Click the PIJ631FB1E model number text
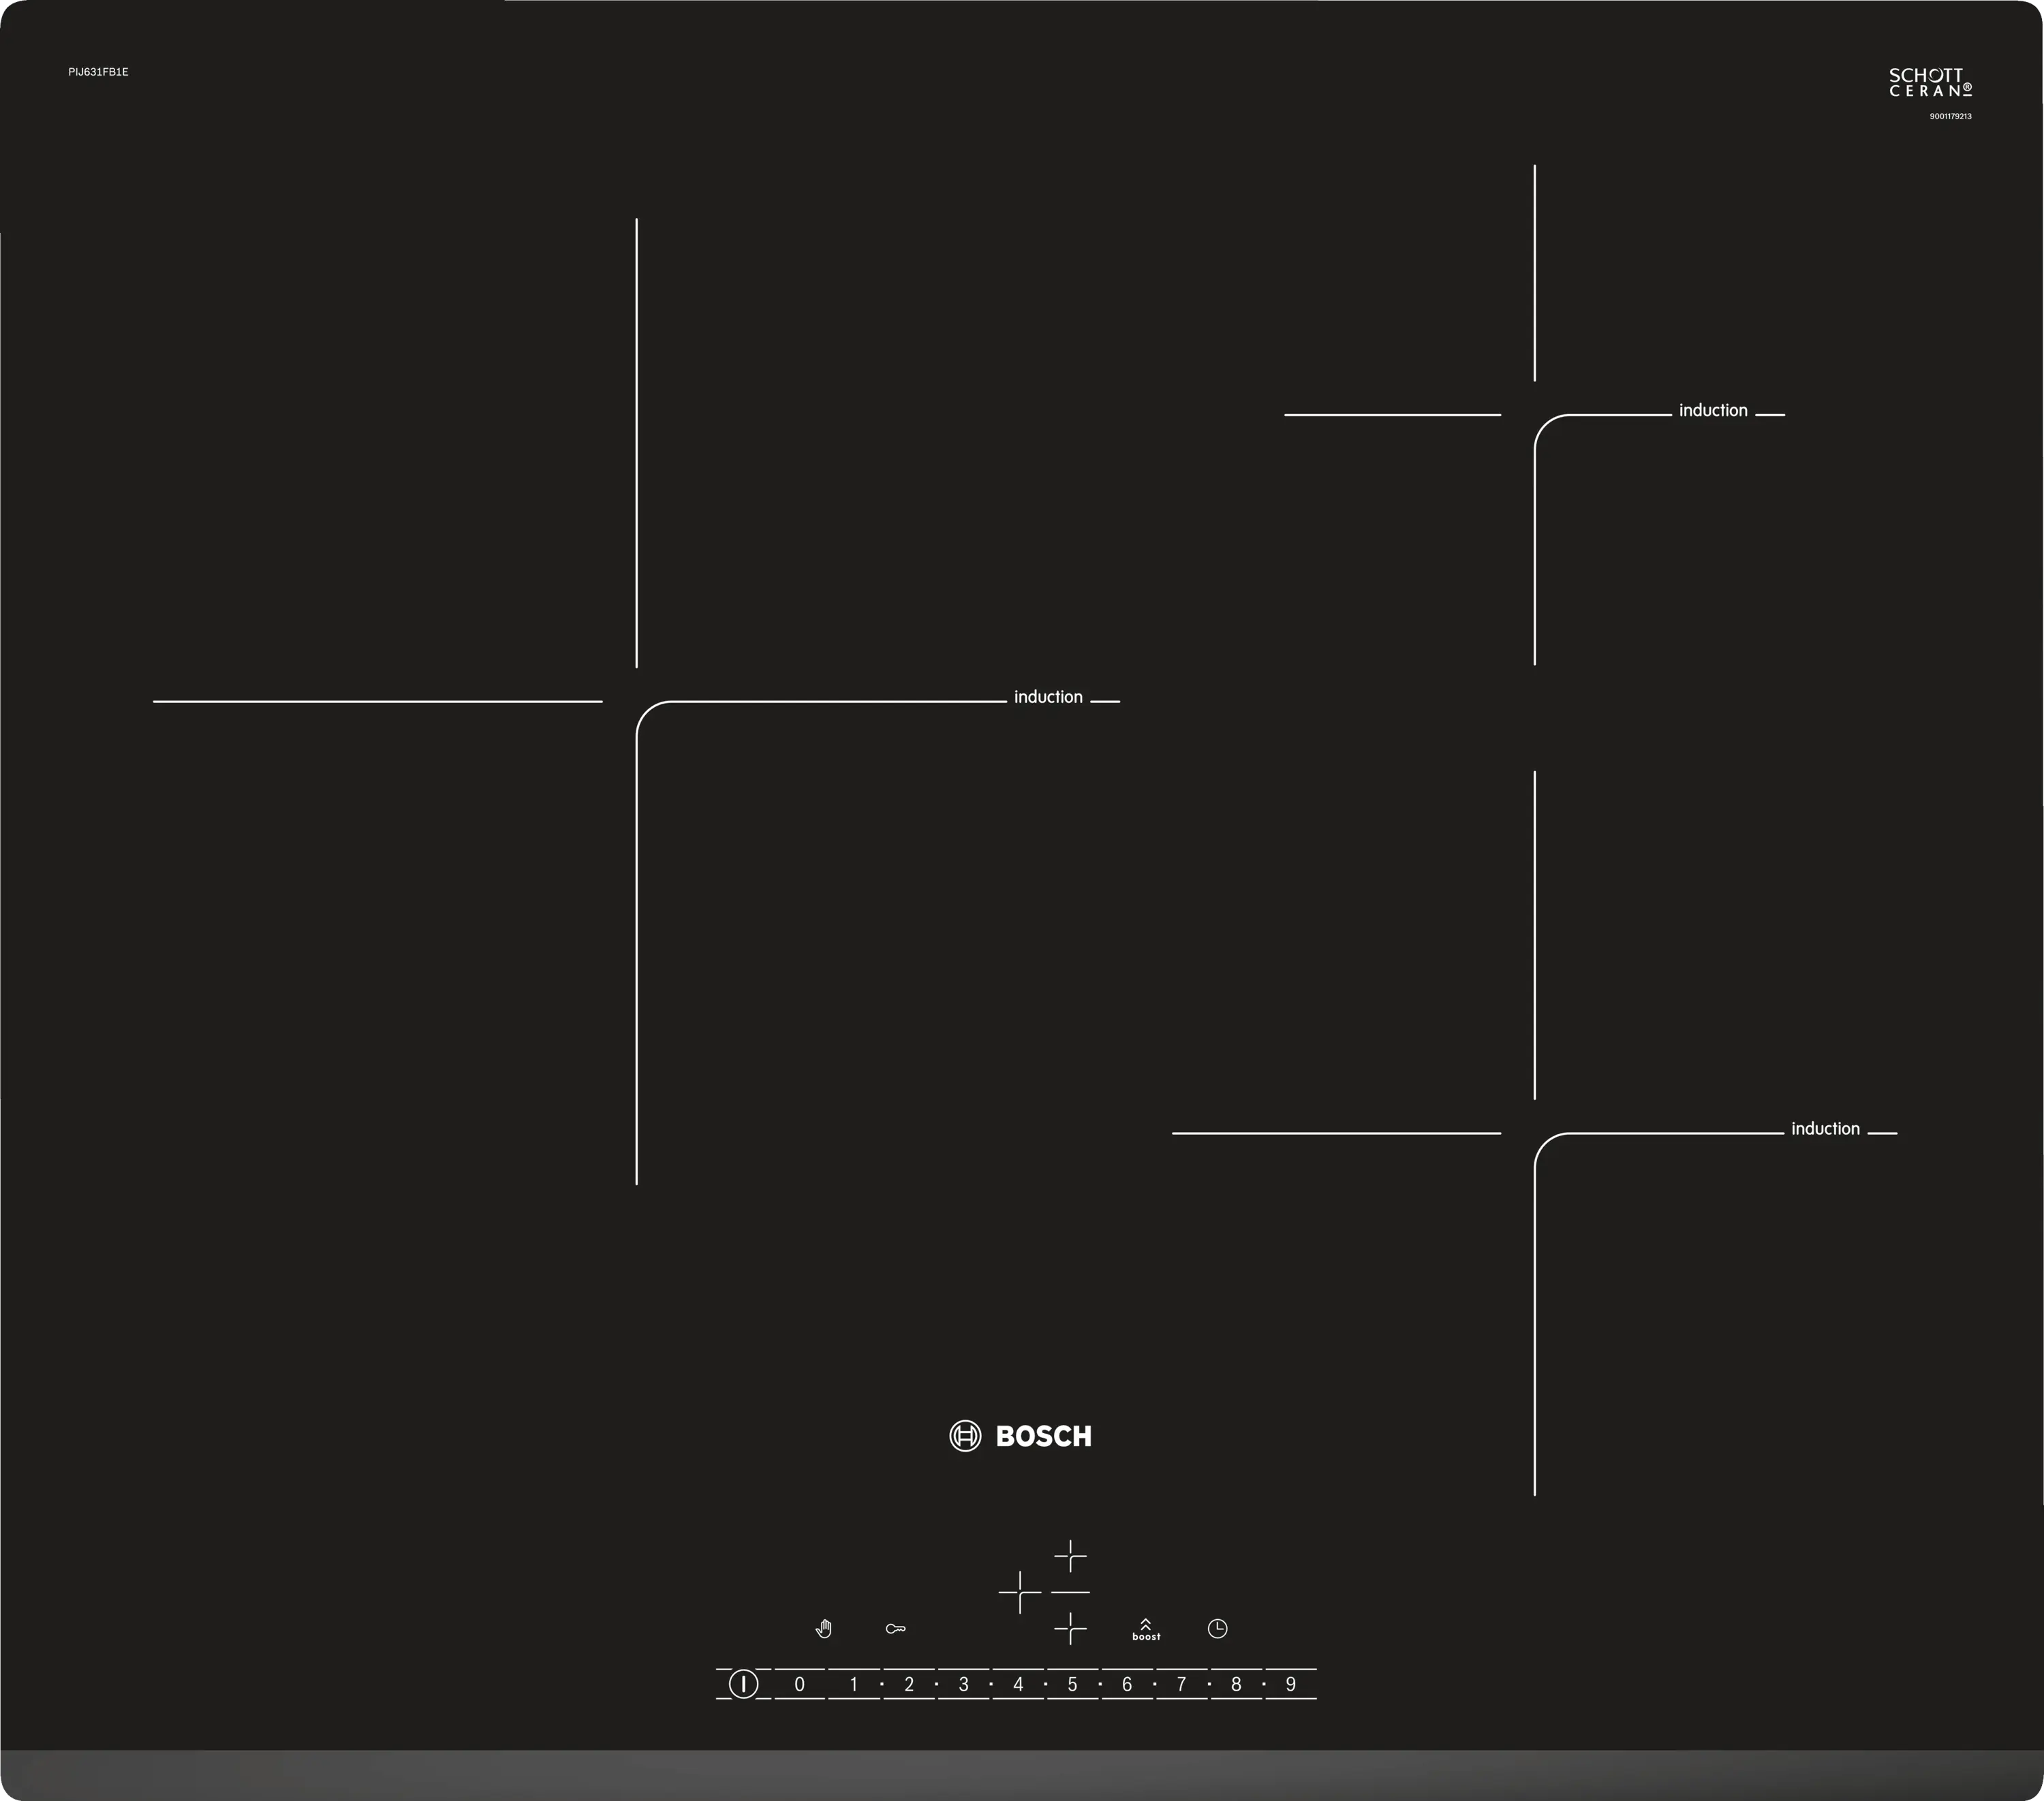Screen dimensions: 2044x1801 coord(98,72)
